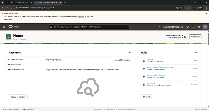Open the user profile avatar
209x111 pixels.
[x=205, y=27]
